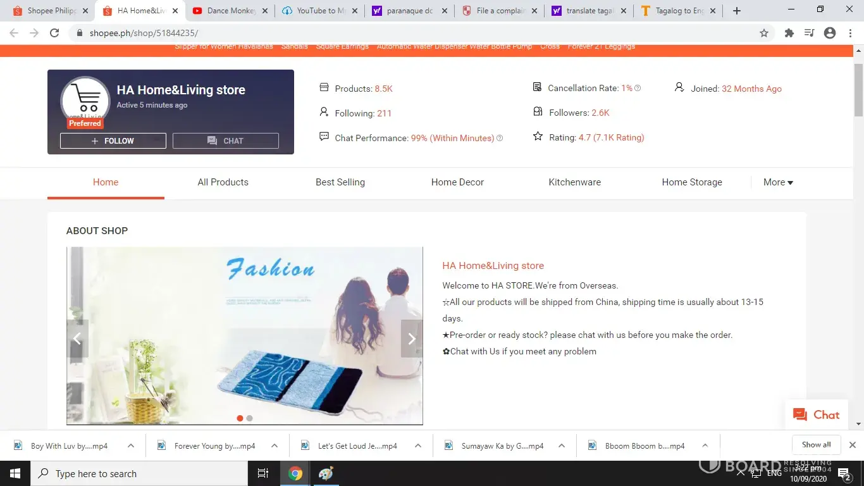Click the Cancellation Rate help icon

click(638, 89)
